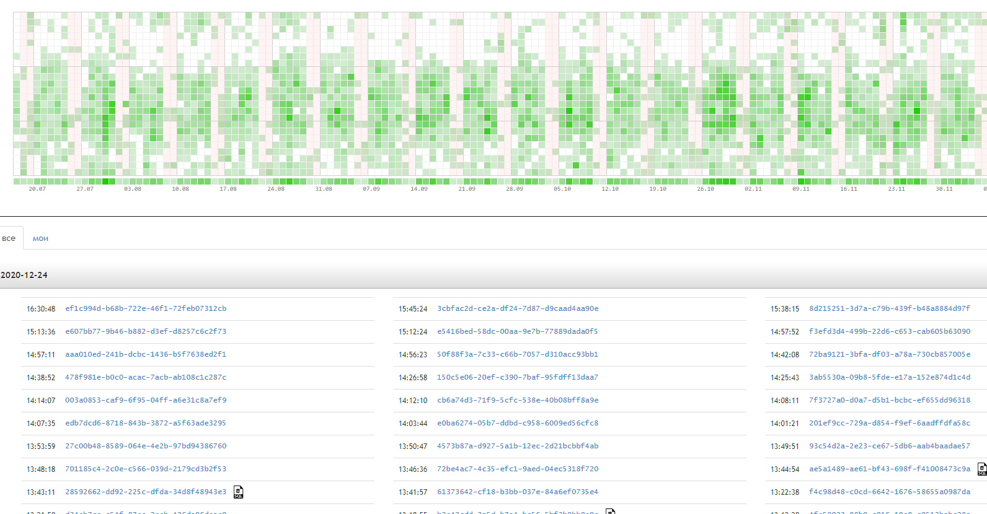Select the 2020-12-24 date header

pos(24,275)
